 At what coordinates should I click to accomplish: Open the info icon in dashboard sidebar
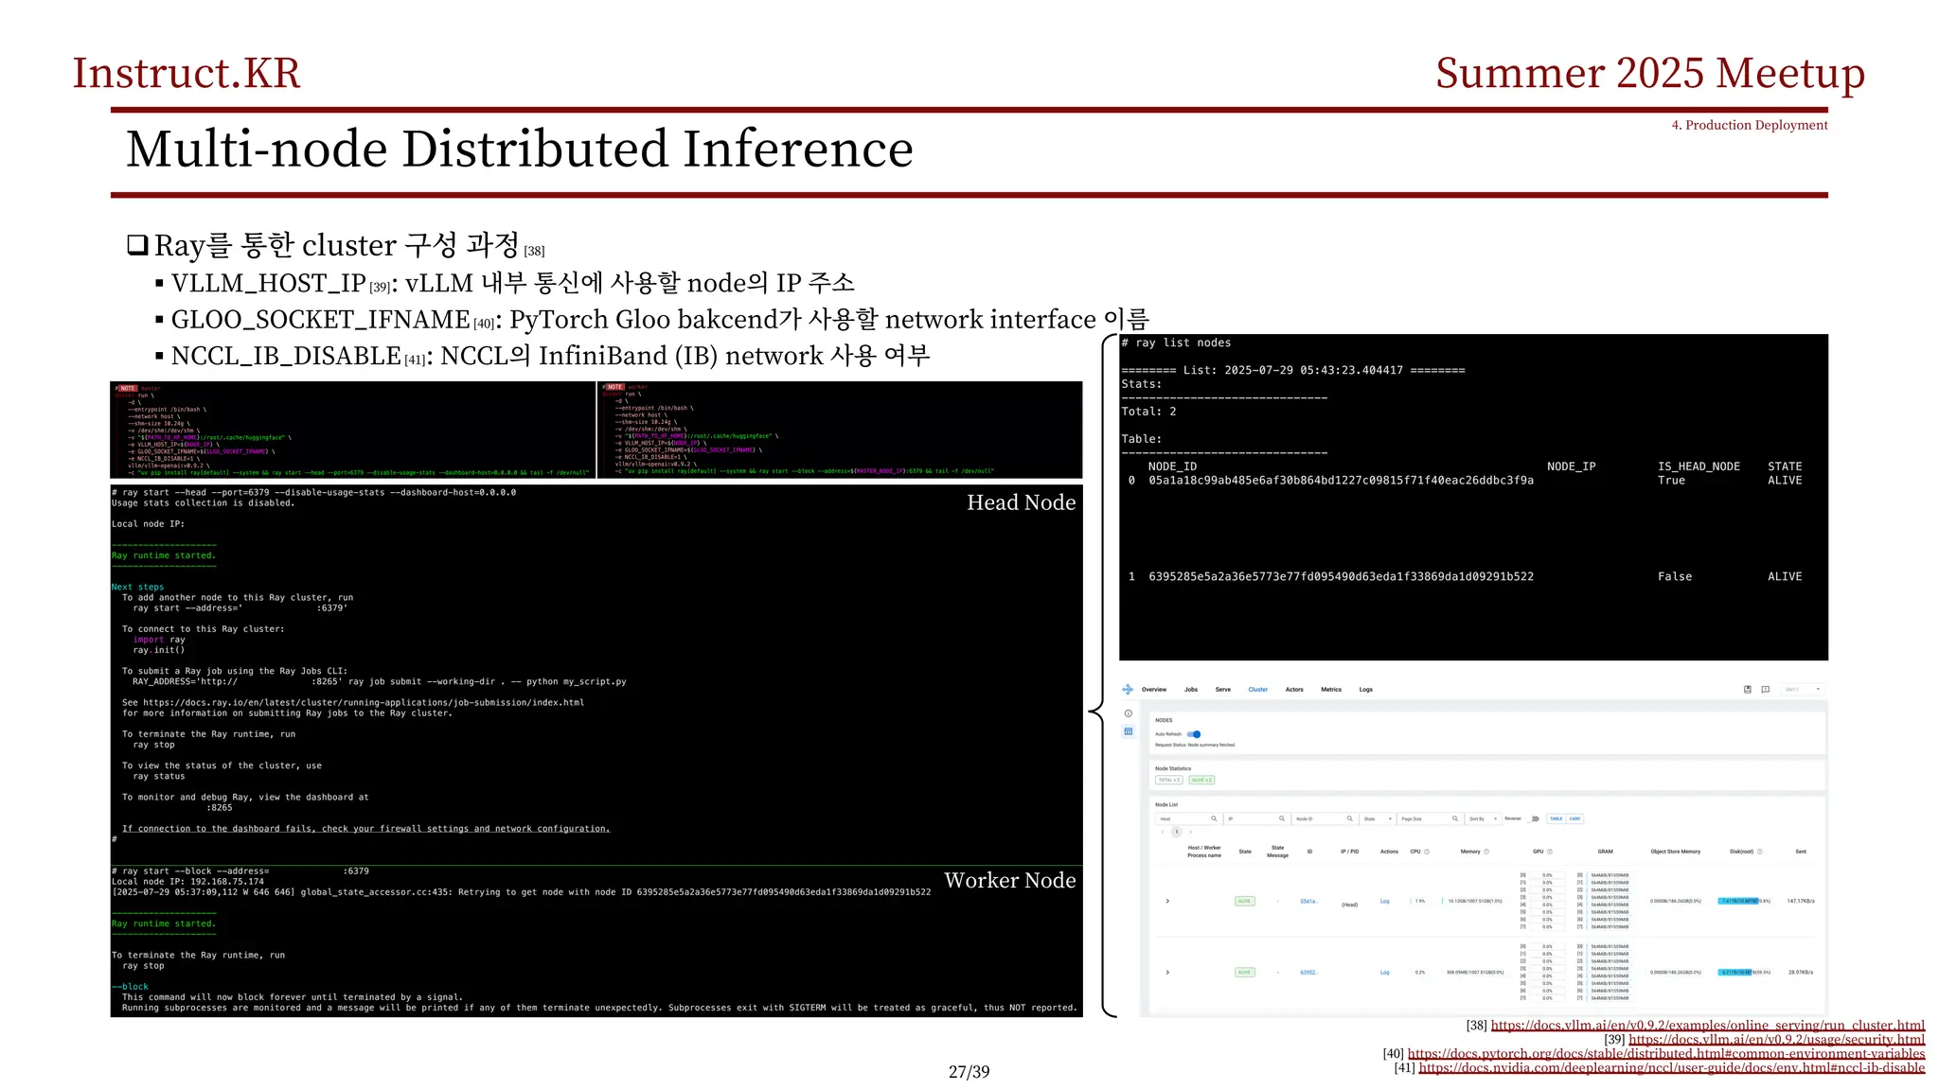pyautogui.click(x=1129, y=713)
